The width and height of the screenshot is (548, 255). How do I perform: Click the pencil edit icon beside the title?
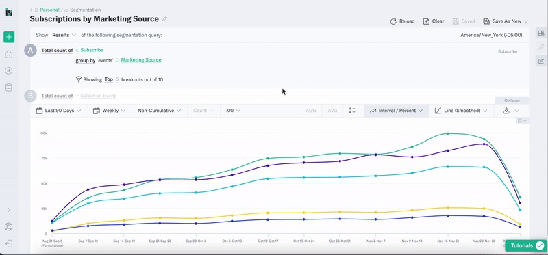click(165, 19)
